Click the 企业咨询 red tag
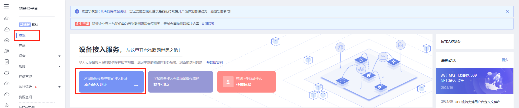Screen dimensions: 519x108 [x=82, y=24]
